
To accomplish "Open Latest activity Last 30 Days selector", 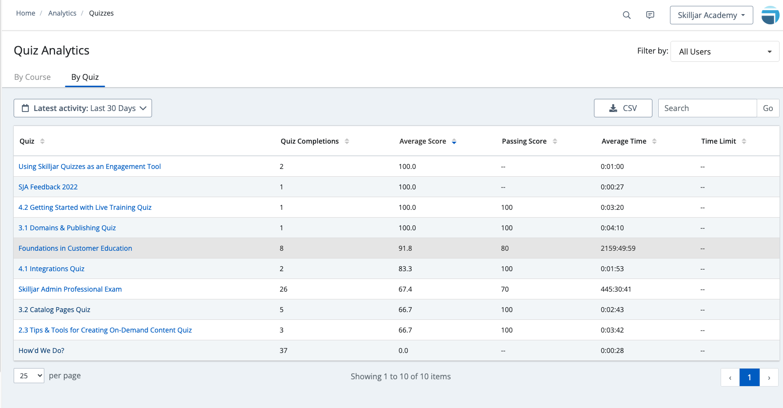I will pyautogui.click(x=83, y=108).
